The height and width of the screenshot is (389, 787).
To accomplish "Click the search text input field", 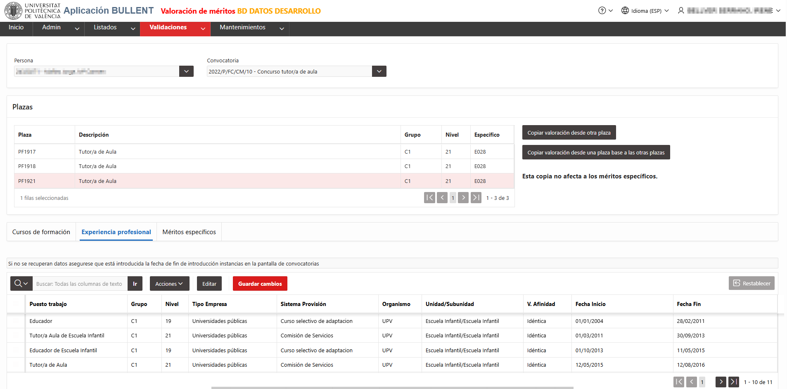I will point(80,284).
